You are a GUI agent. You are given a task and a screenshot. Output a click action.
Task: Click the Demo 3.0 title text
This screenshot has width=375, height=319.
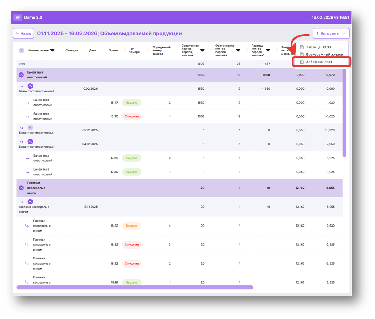point(33,18)
